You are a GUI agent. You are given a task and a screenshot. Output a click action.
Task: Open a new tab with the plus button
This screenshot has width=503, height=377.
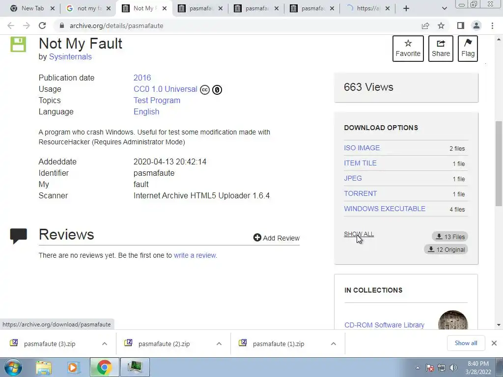[406, 8]
